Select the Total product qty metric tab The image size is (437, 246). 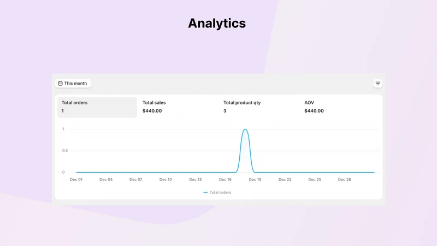[258, 107]
